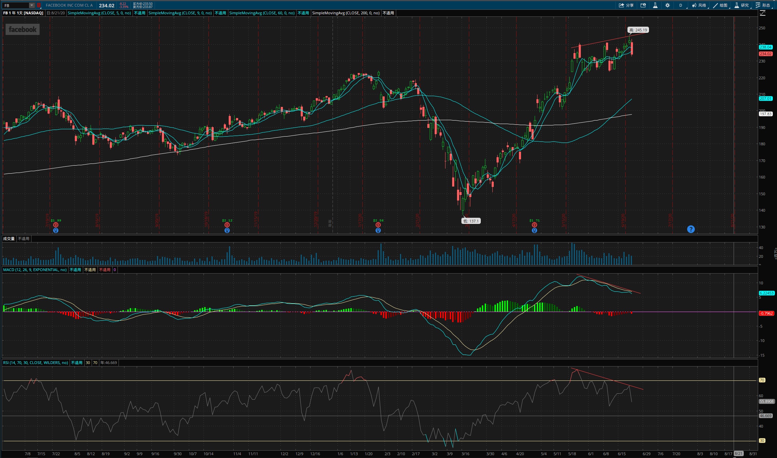Open the Patterns (形态) menu
This screenshot has width=777, height=458.
tap(763, 5)
